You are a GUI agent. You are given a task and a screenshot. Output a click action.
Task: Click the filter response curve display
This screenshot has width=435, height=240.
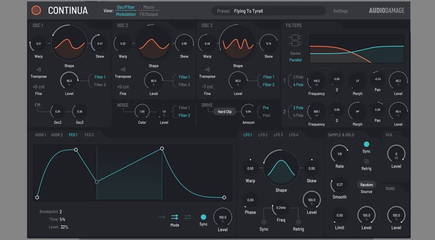pos(356,49)
